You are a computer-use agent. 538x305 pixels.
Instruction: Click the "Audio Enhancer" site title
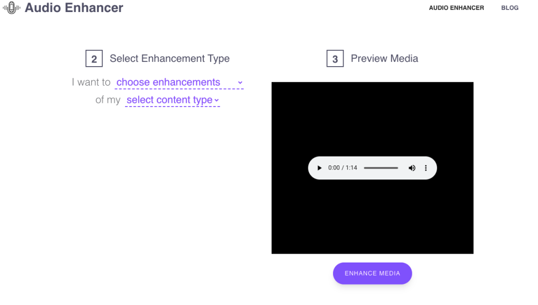[73, 8]
